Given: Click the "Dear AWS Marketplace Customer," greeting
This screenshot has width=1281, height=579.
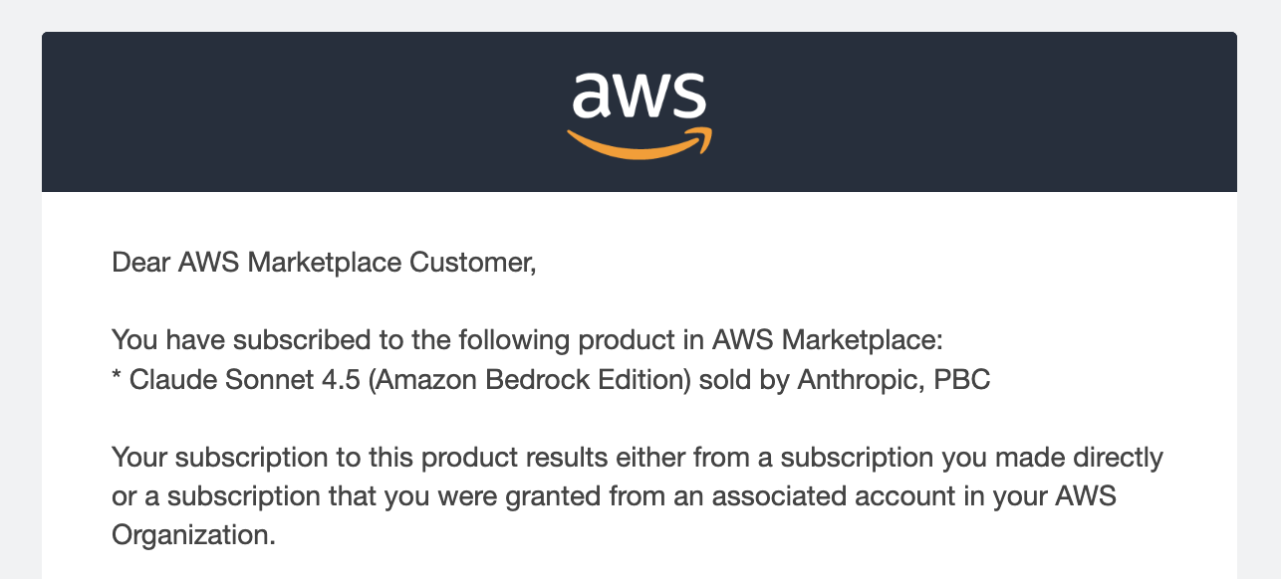Looking at the screenshot, I should click(x=324, y=263).
